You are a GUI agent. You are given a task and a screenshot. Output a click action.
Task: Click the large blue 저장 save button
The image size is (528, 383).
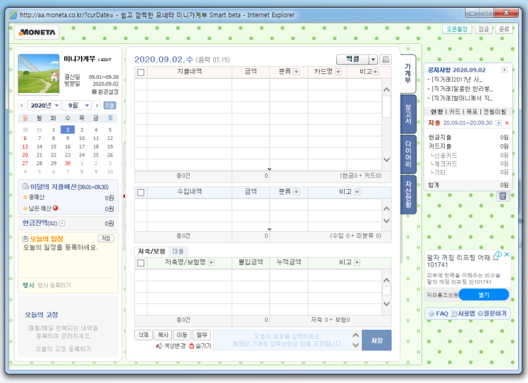377,340
